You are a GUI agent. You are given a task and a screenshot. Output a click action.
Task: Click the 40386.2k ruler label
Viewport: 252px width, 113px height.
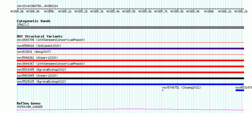click(x=241, y=11)
